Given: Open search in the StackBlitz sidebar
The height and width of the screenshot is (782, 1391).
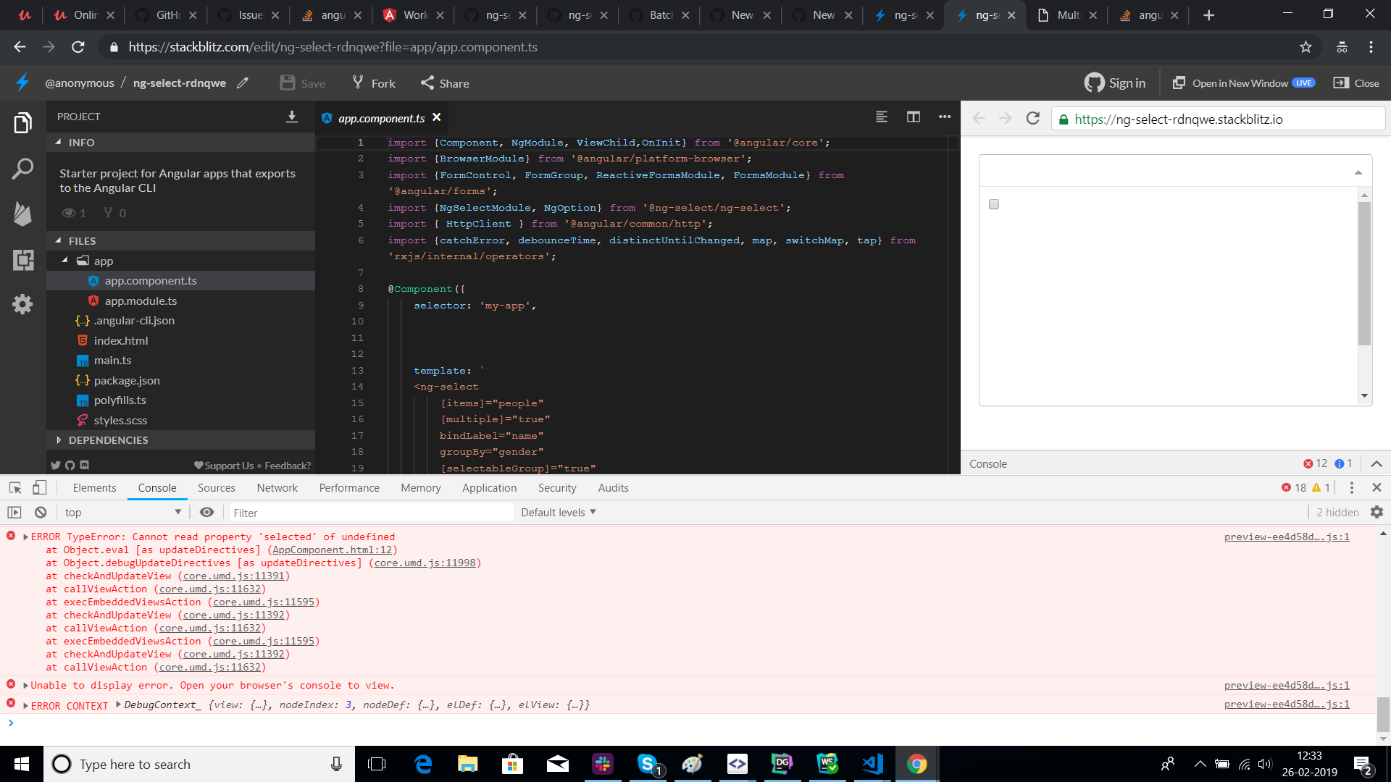Looking at the screenshot, I should (22, 168).
